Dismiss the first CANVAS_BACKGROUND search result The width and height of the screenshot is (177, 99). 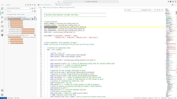pos(35,19)
